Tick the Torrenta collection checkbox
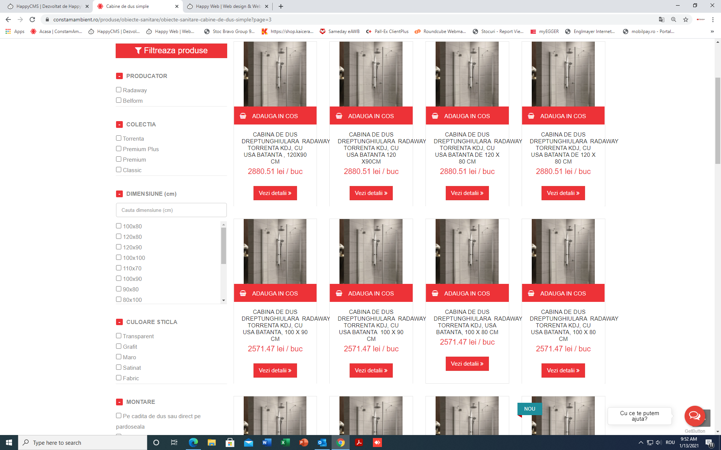Viewport: 721px width, 450px height. point(119,138)
